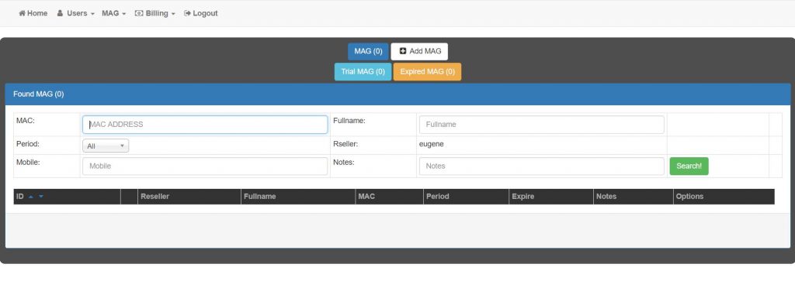Click into the Notes search field
Image resolution: width=795 pixels, height=295 pixels.
click(541, 166)
